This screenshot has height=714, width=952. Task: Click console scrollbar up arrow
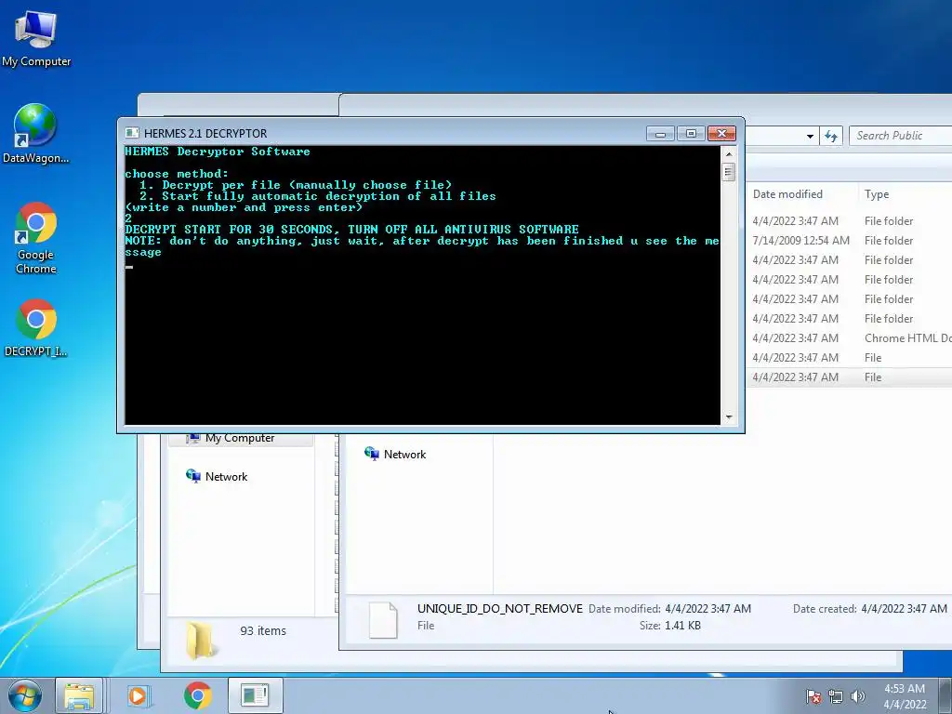pos(729,153)
